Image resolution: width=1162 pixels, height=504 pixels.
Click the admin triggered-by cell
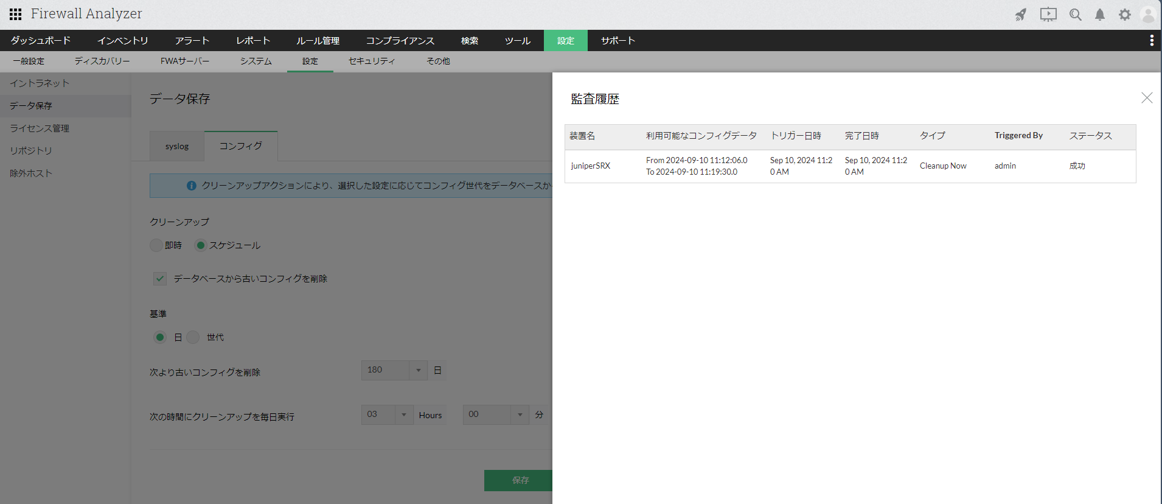click(x=1005, y=166)
